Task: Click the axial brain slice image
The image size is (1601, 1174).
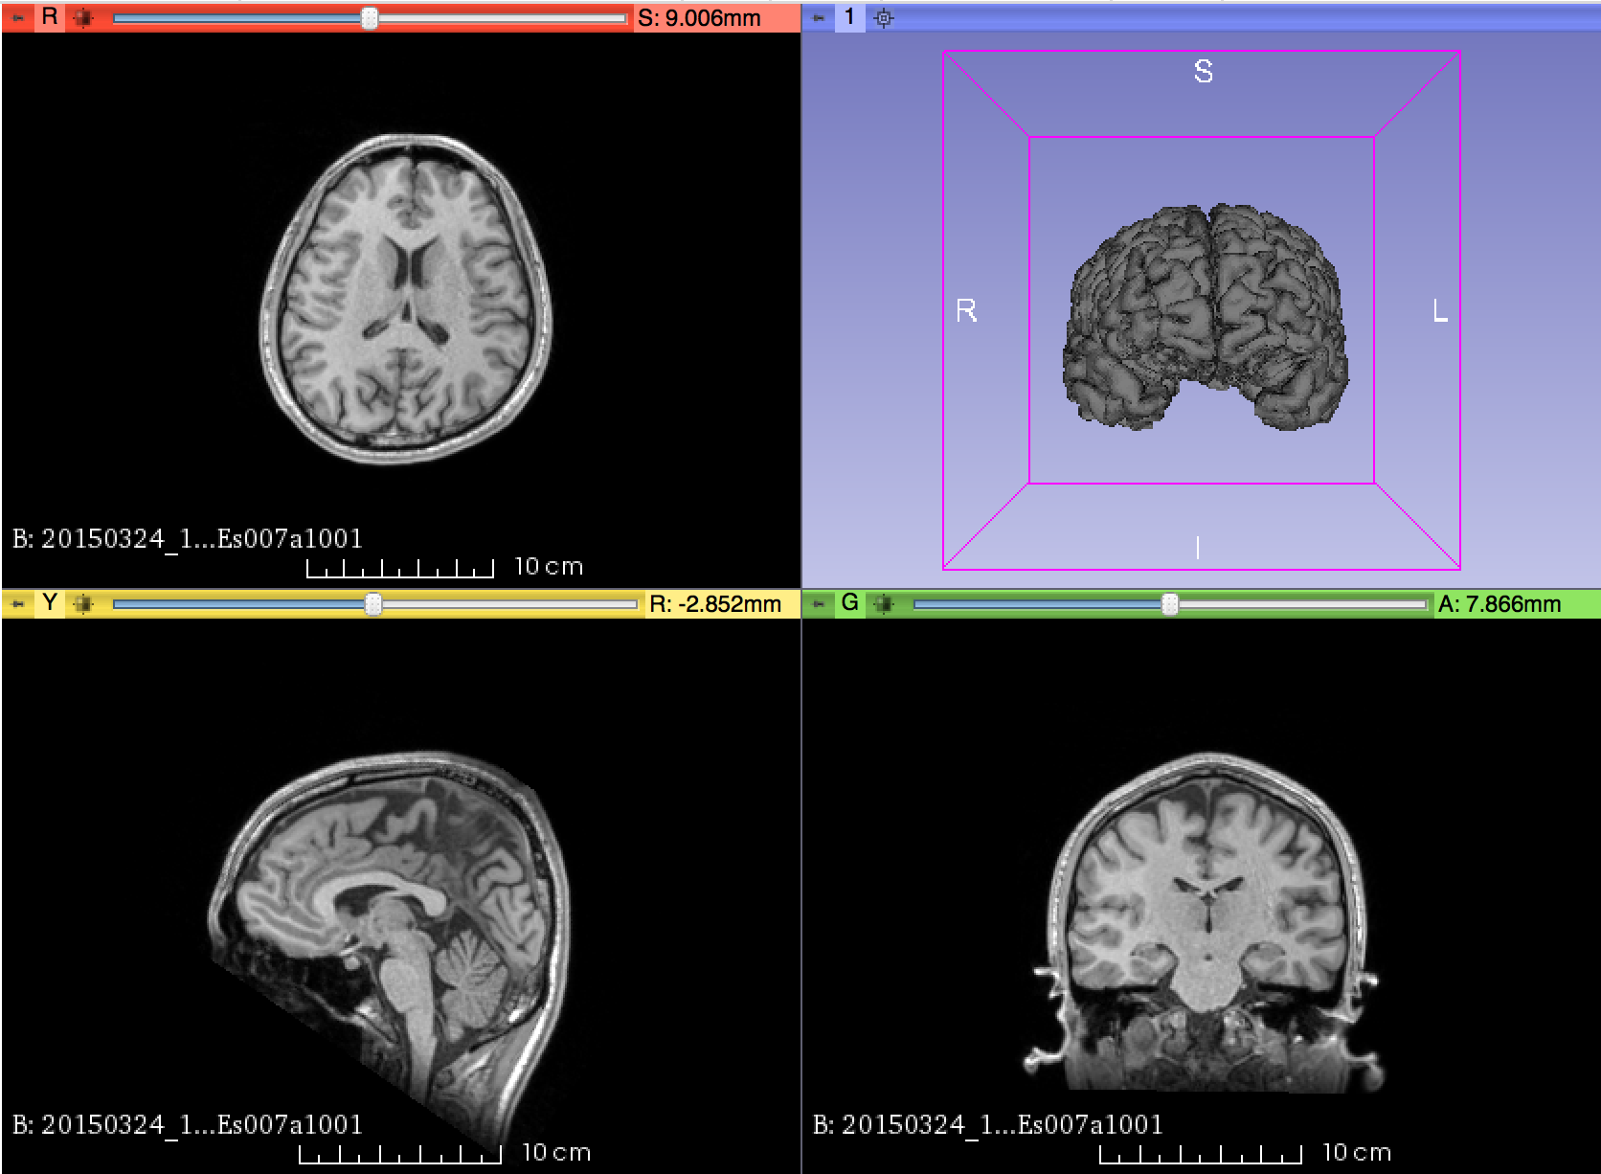Action: (x=406, y=299)
